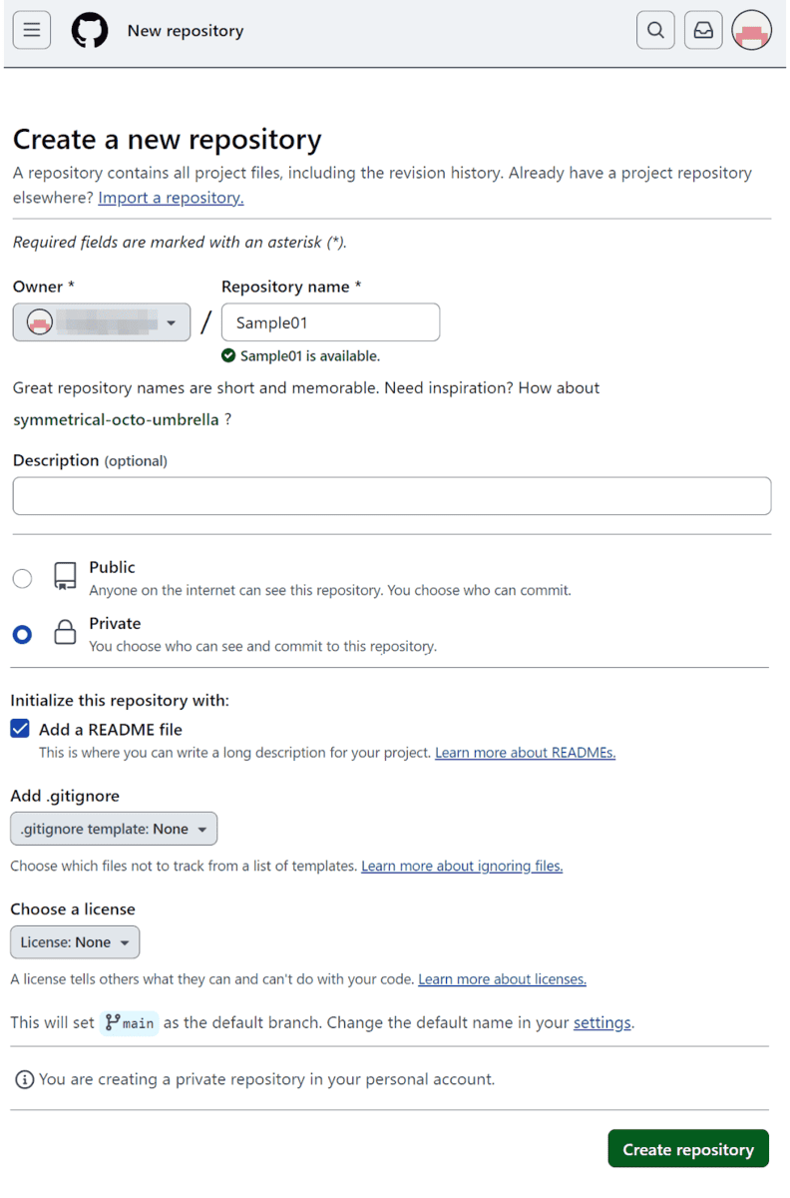This screenshot has width=790, height=1198.
Task: Click the Create repository button
Action: 687,1149
